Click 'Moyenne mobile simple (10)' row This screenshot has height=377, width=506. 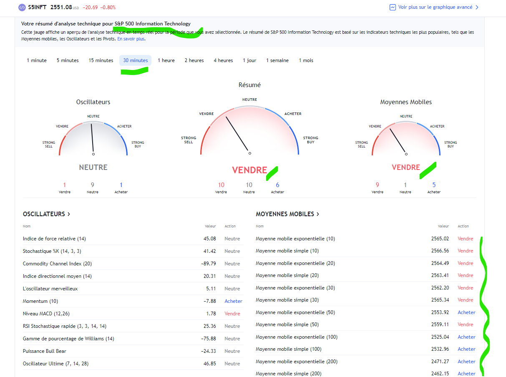click(x=366, y=251)
